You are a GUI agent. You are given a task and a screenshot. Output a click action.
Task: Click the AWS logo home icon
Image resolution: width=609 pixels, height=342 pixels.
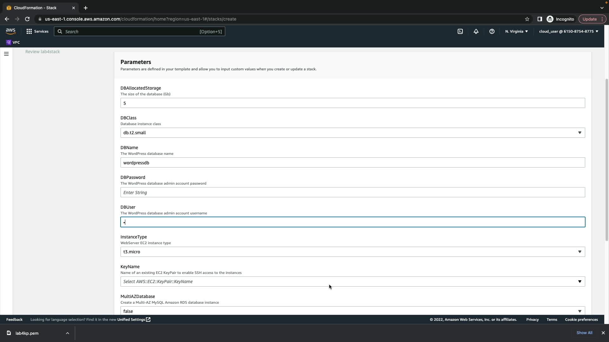coord(10,31)
